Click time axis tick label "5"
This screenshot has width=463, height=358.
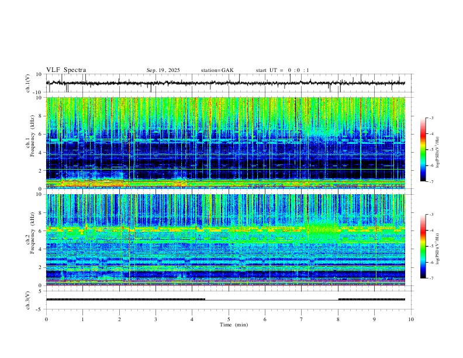pos(229,319)
